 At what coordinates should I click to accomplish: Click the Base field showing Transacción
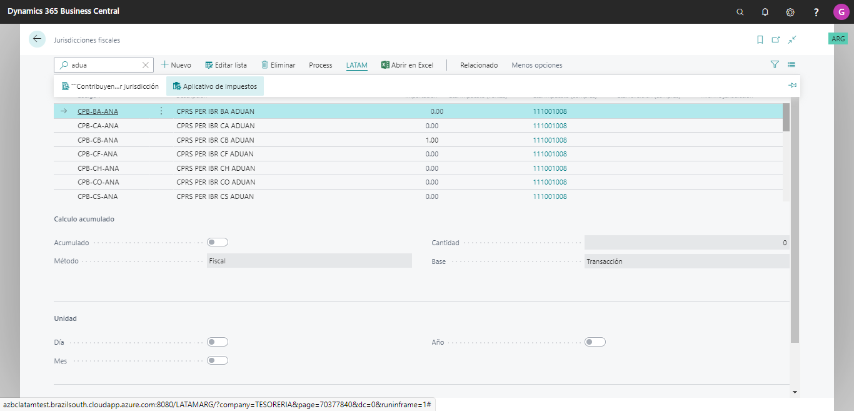click(687, 261)
